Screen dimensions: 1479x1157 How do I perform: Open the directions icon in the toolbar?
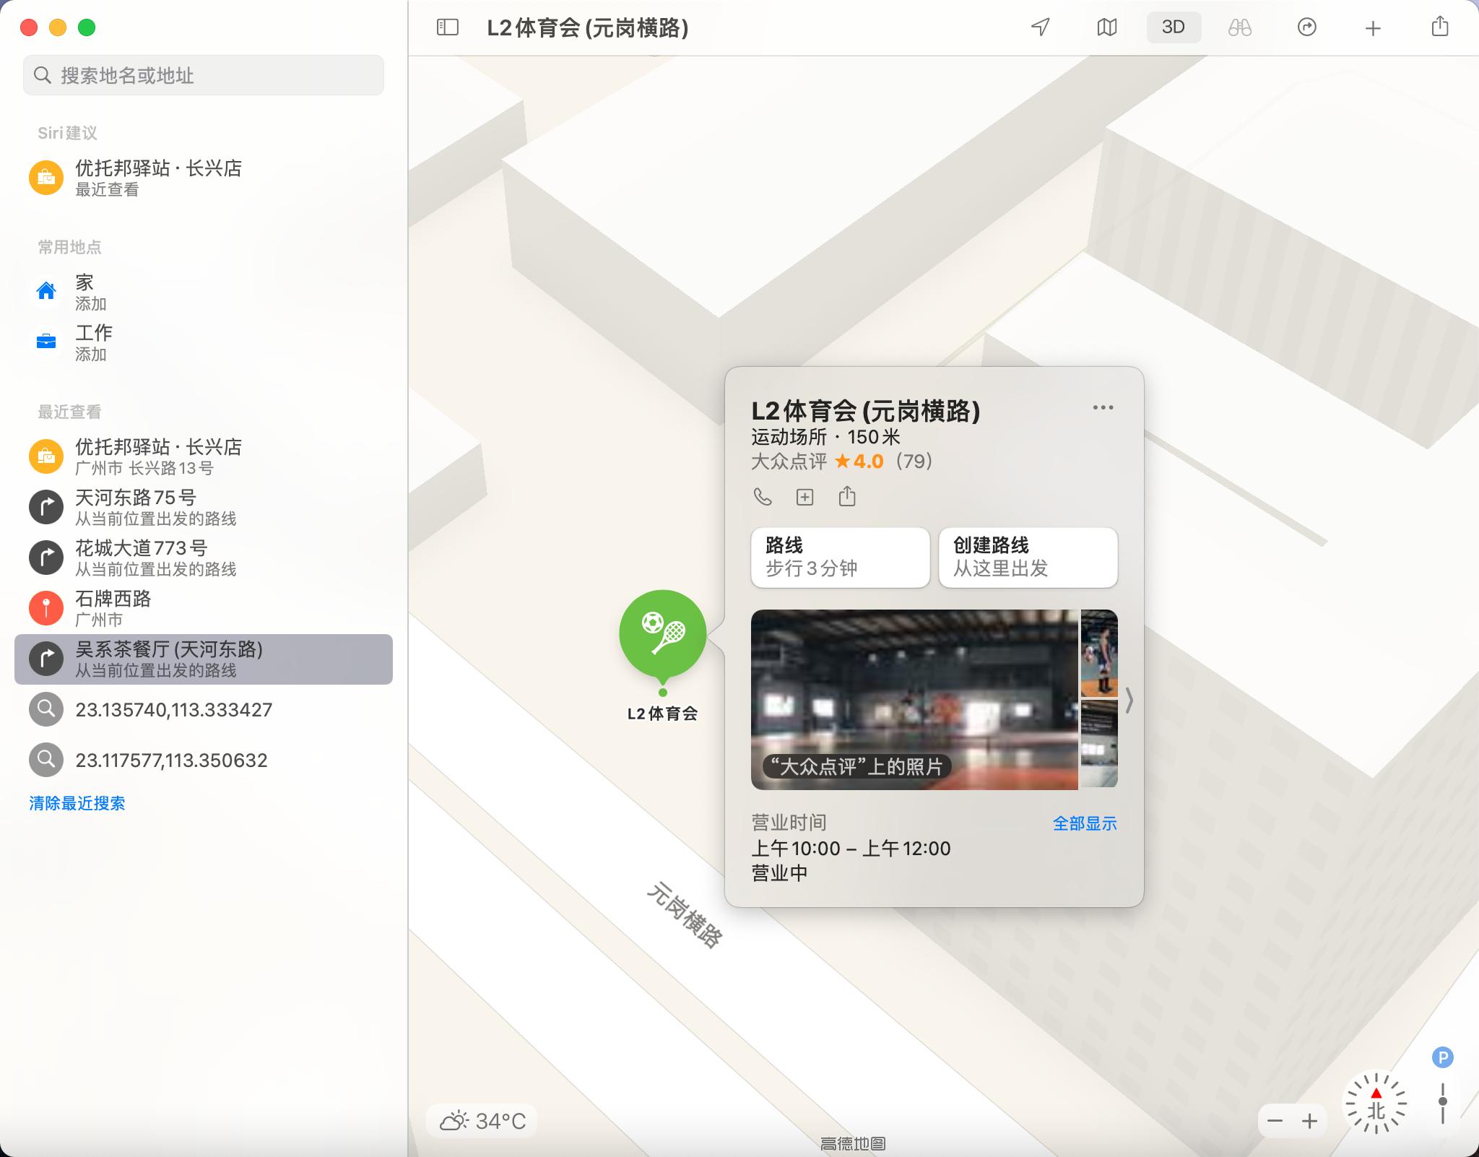coord(1307,27)
